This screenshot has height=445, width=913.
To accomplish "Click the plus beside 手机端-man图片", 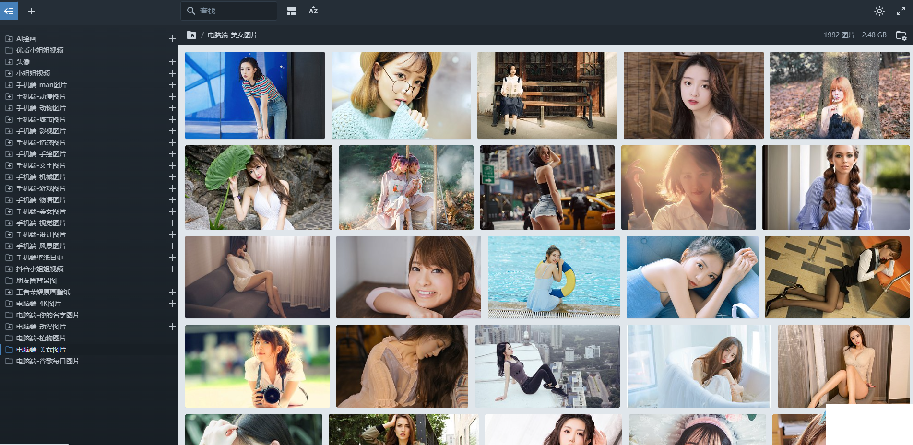I will (173, 85).
